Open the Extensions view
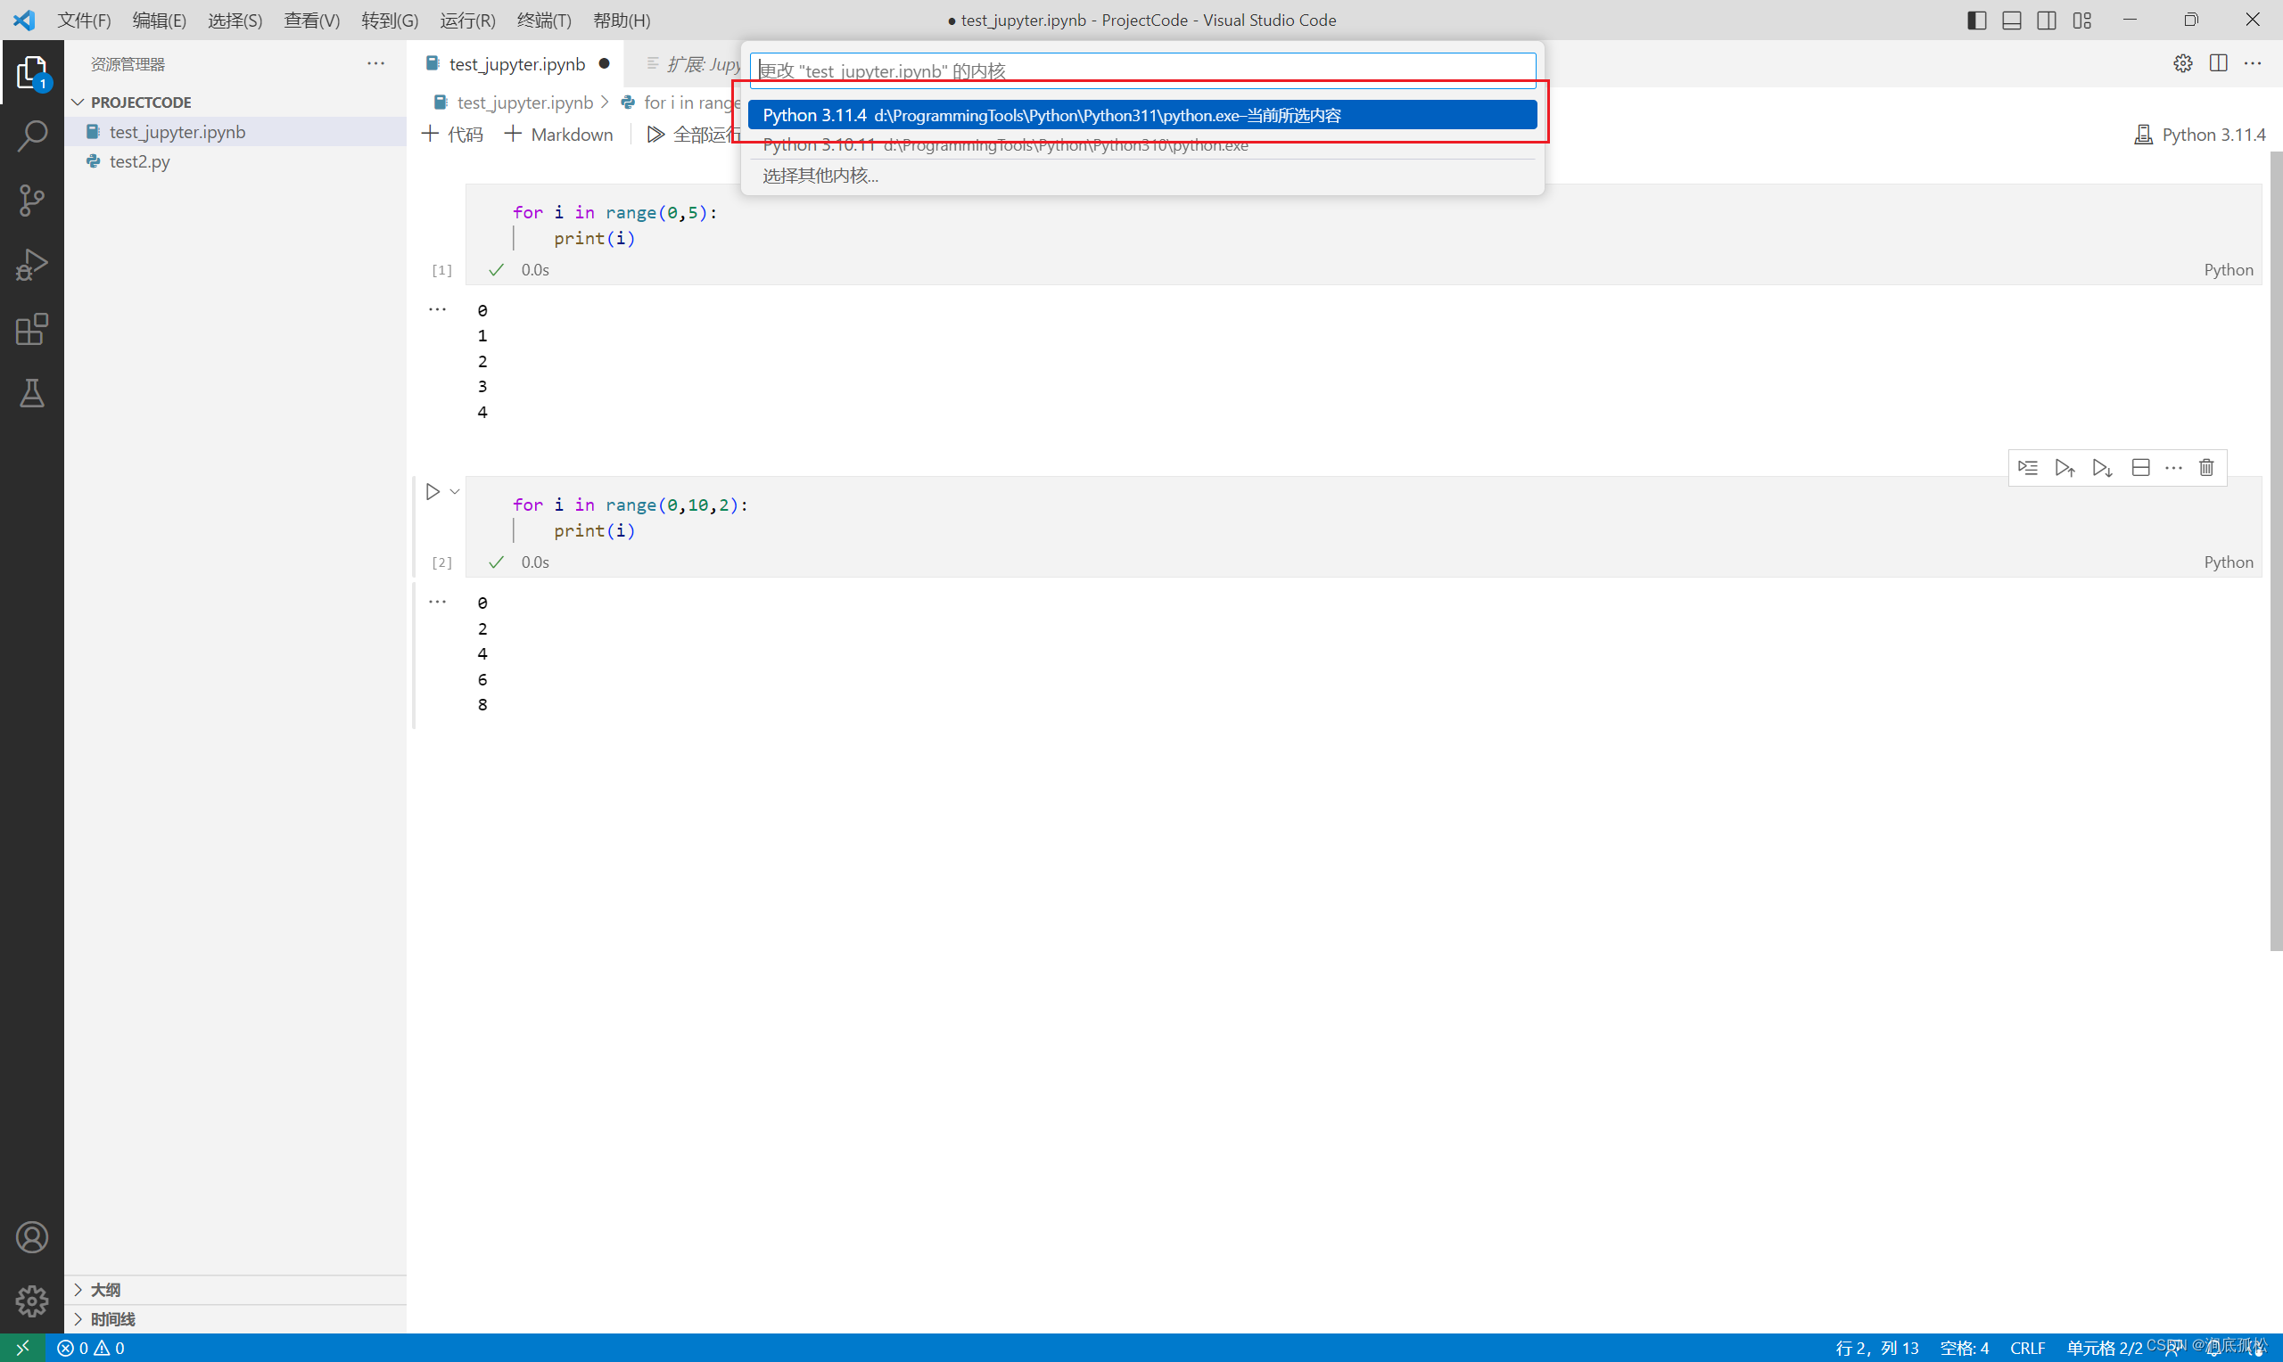 32,329
